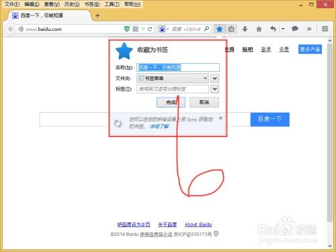Open the hamburger menu icon
Viewport: 336px width, 252px height.
coord(325,29)
